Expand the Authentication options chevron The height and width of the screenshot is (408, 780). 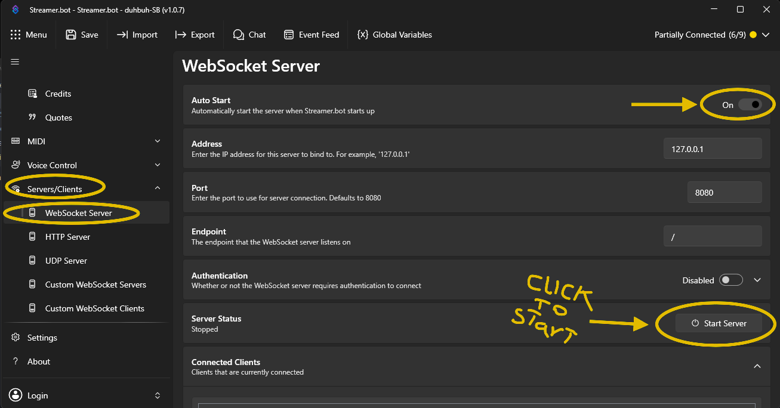point(757,280)
